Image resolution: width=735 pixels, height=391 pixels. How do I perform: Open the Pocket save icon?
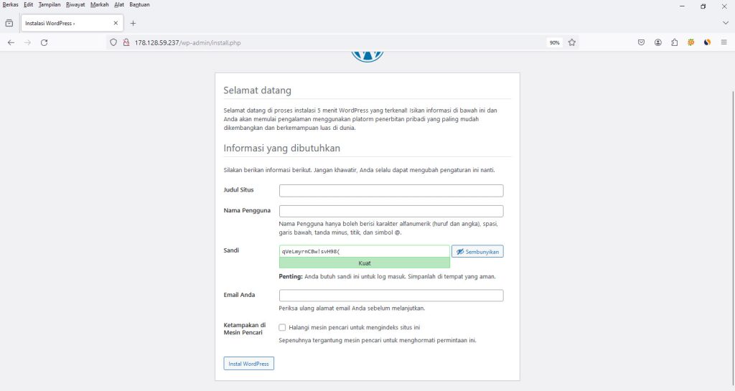[x=641, y=42]
